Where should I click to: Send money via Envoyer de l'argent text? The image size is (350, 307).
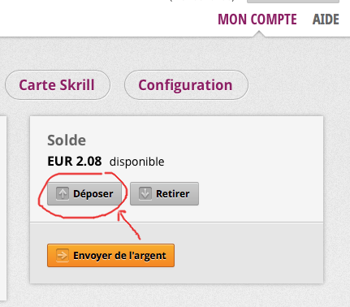point(119,256)
